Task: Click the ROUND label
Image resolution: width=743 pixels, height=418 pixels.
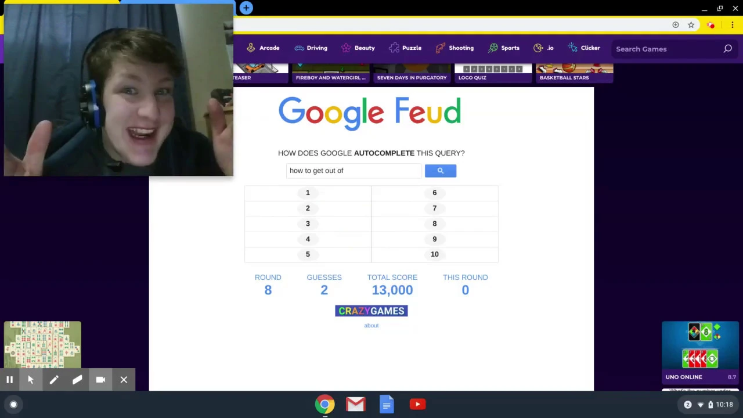Action: [x=268, y=278]
